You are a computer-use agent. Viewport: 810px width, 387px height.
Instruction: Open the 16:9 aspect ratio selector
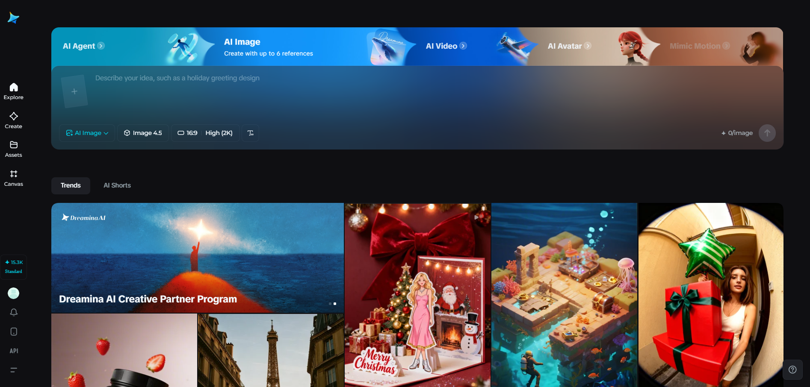click(187, 133)
